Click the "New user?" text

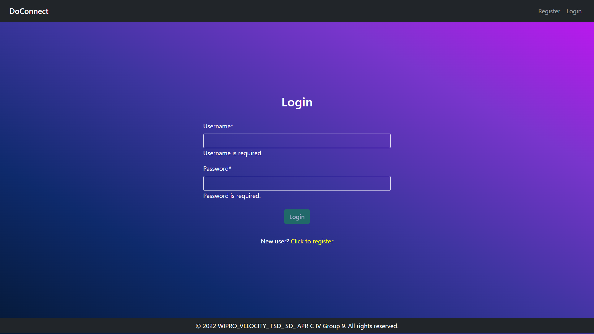[275, 241]
